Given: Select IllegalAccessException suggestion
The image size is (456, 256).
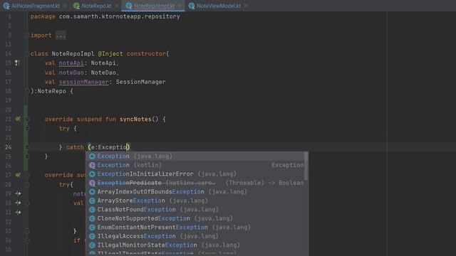Looking at the screenshot, I should (195, 236).
